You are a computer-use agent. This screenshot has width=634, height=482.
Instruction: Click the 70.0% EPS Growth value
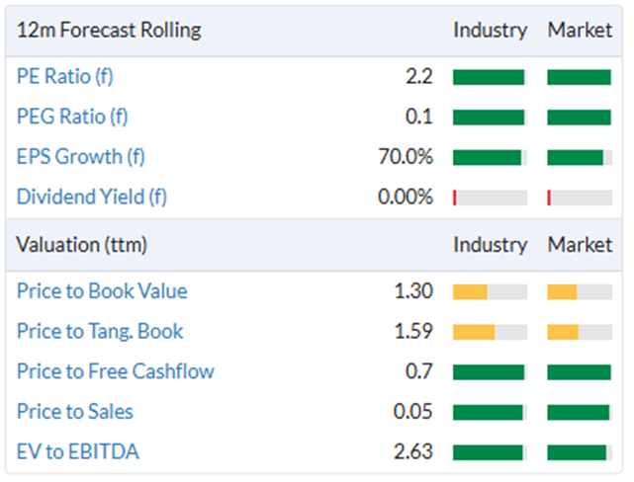(x=406, y=157)
